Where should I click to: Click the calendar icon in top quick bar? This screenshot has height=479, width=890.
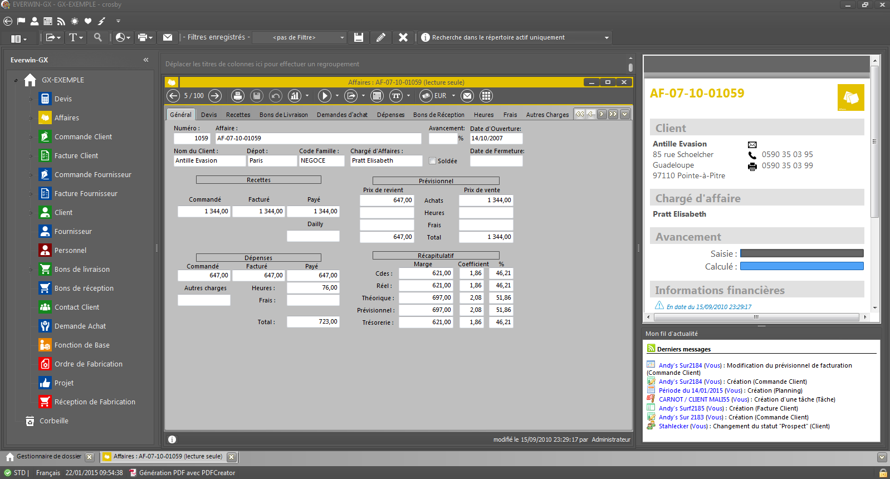pyautogui.click(x=48, y=21)
